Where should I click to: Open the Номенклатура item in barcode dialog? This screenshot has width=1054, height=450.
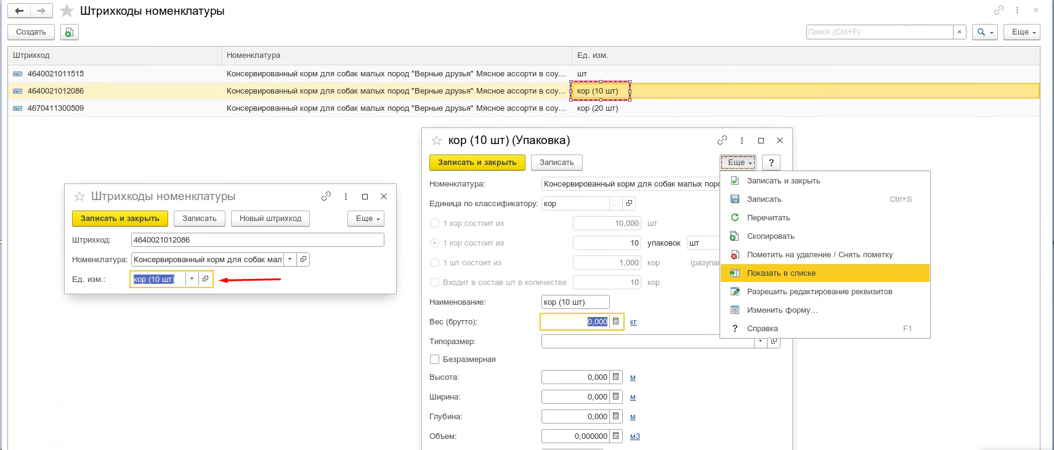coord(303,260)
